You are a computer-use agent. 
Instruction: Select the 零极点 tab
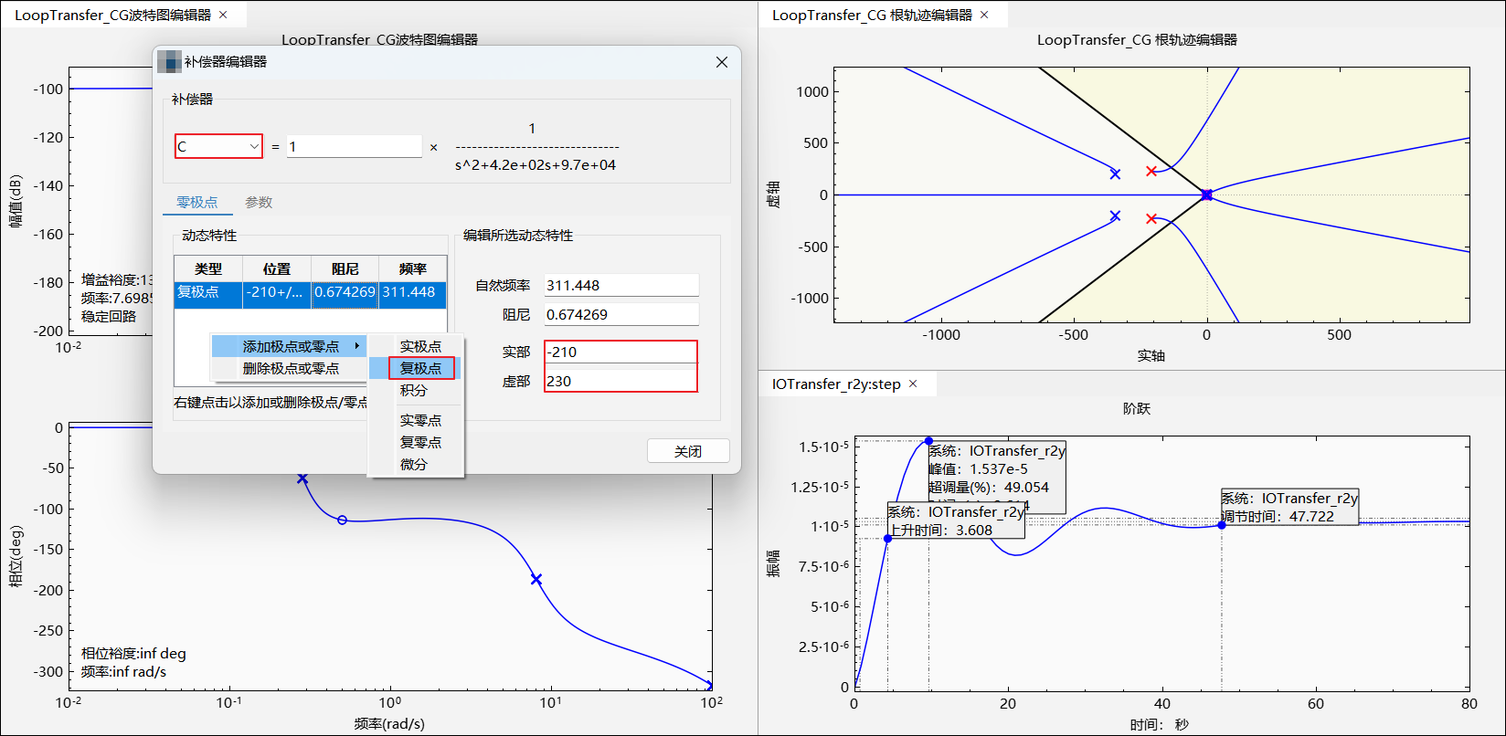tap(196, 203)
